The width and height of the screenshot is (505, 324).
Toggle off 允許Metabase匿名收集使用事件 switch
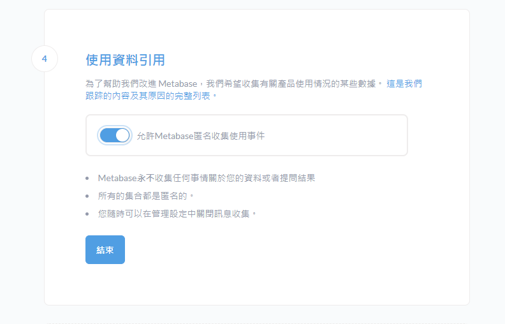(115, 135)
